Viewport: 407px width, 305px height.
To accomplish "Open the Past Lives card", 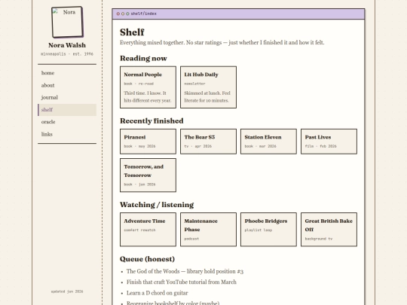I will 329,142.
